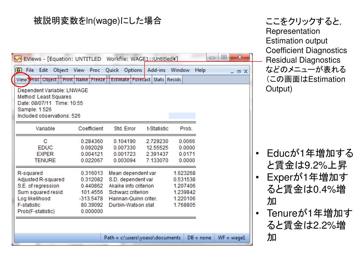Open the Object menu in menu bar
Image resolution: width=360 pixels, height=270 pixels.
[60, 70]
